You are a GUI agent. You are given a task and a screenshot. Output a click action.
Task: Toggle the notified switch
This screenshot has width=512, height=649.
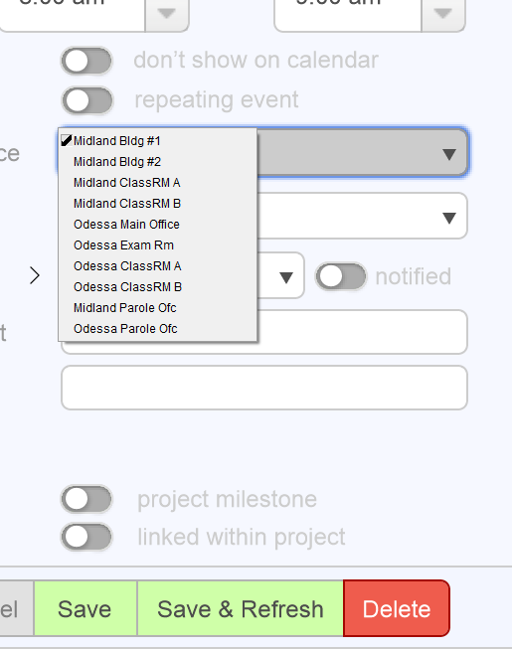[x=341, y=276]
